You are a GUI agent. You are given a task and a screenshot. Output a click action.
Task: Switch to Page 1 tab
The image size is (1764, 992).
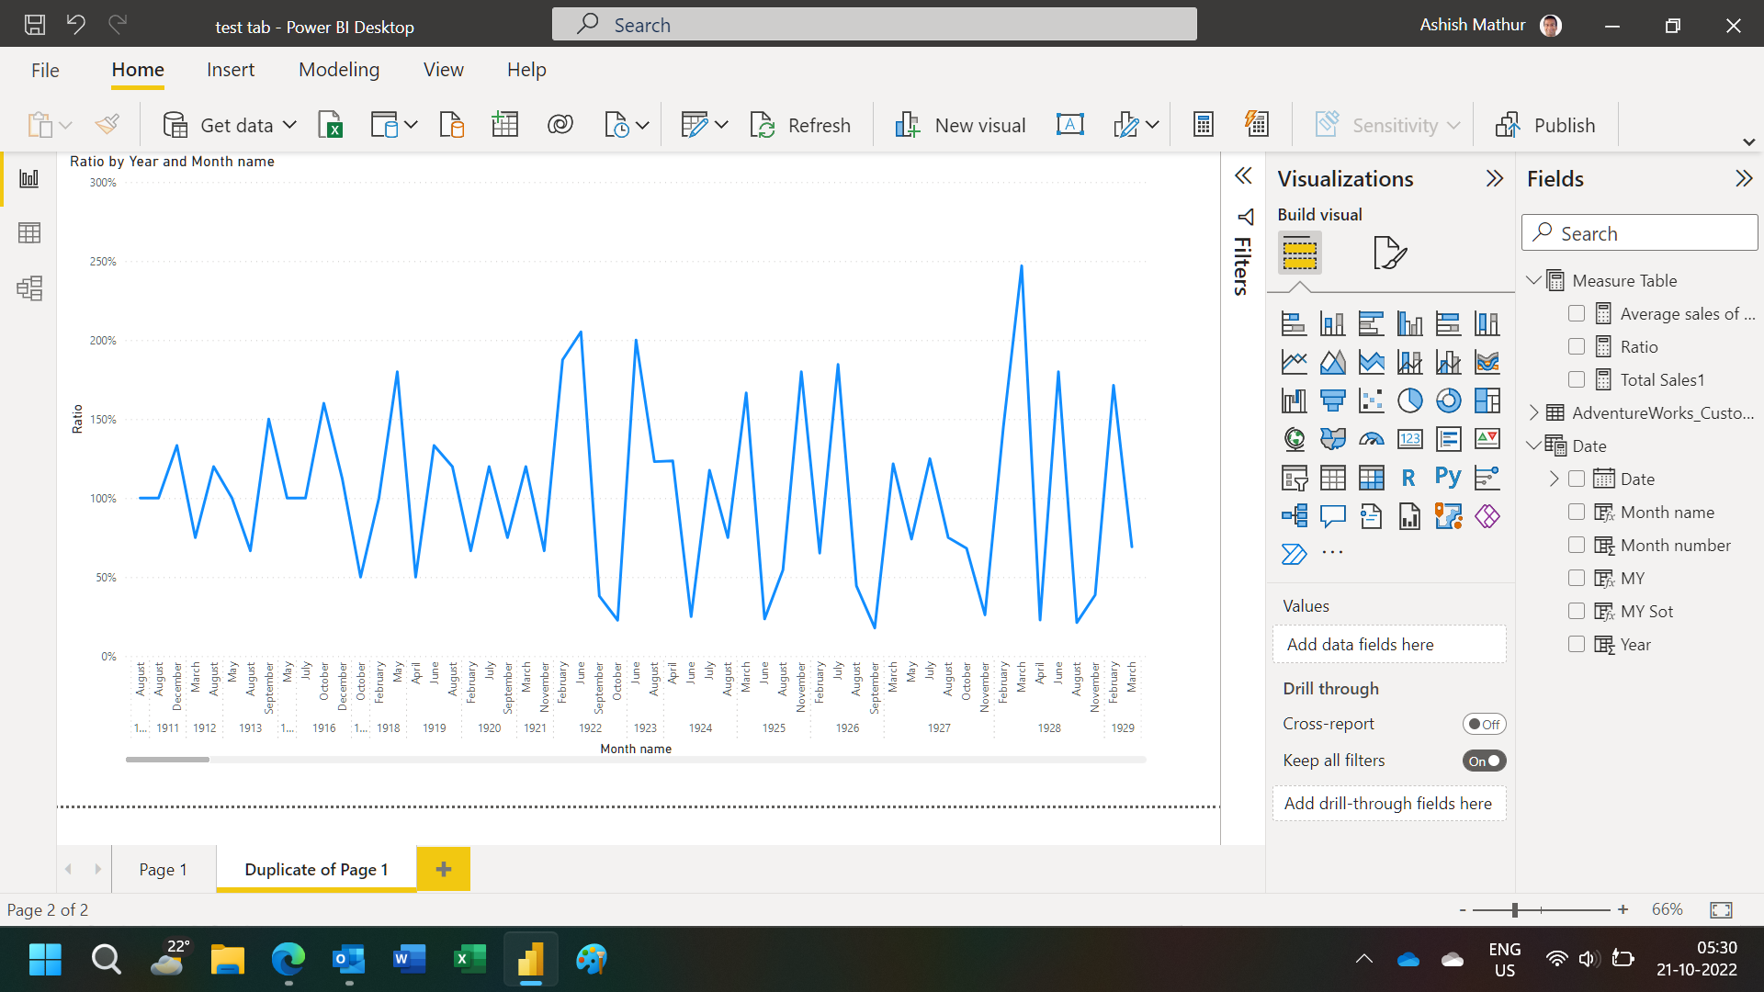pos(164,869)
